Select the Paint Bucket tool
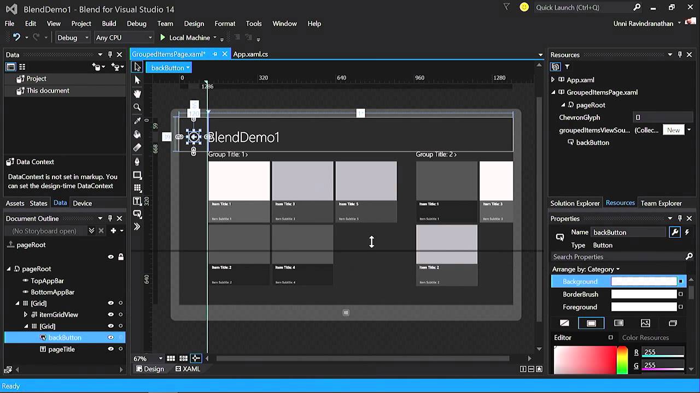 pyautogui.click(x=137, y=134)
